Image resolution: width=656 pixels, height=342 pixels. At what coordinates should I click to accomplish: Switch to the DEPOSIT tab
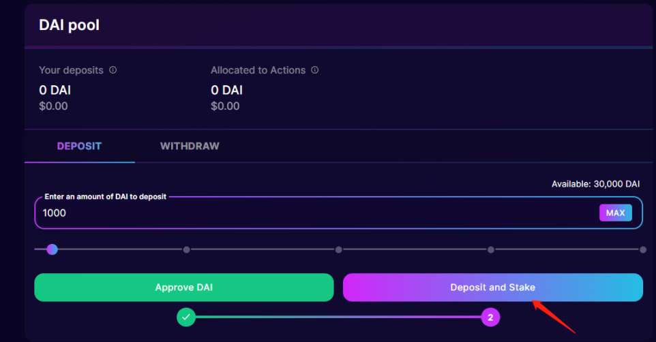coord(79,146)
